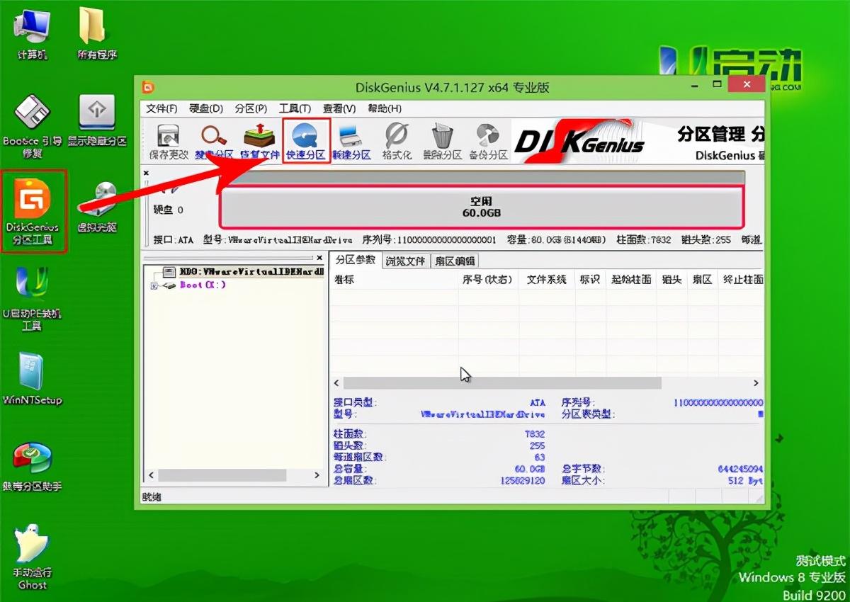Open the Manual Ghost (手动运行Ghost) desktop icon

pyautogui.click(x=32, y=558)
